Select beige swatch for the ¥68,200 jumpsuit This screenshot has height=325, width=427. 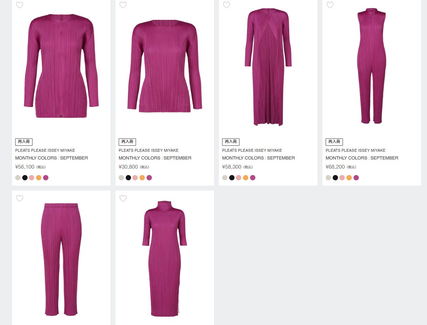tap(328, 177)
